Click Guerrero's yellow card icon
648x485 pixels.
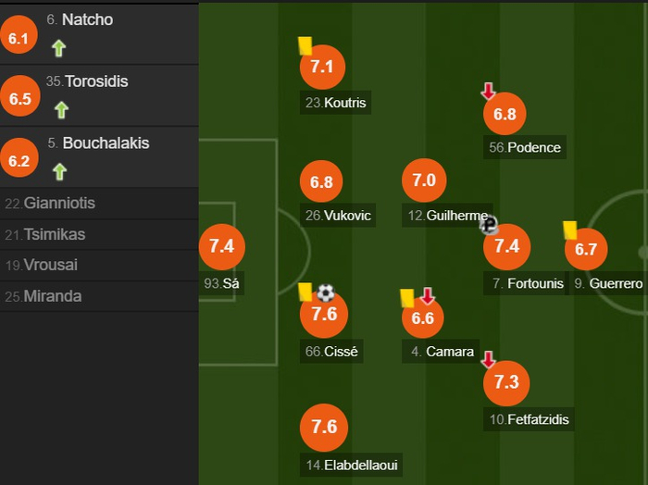569,229
